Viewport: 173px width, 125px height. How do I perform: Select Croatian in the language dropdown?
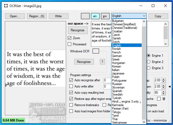tap(127, 31)
